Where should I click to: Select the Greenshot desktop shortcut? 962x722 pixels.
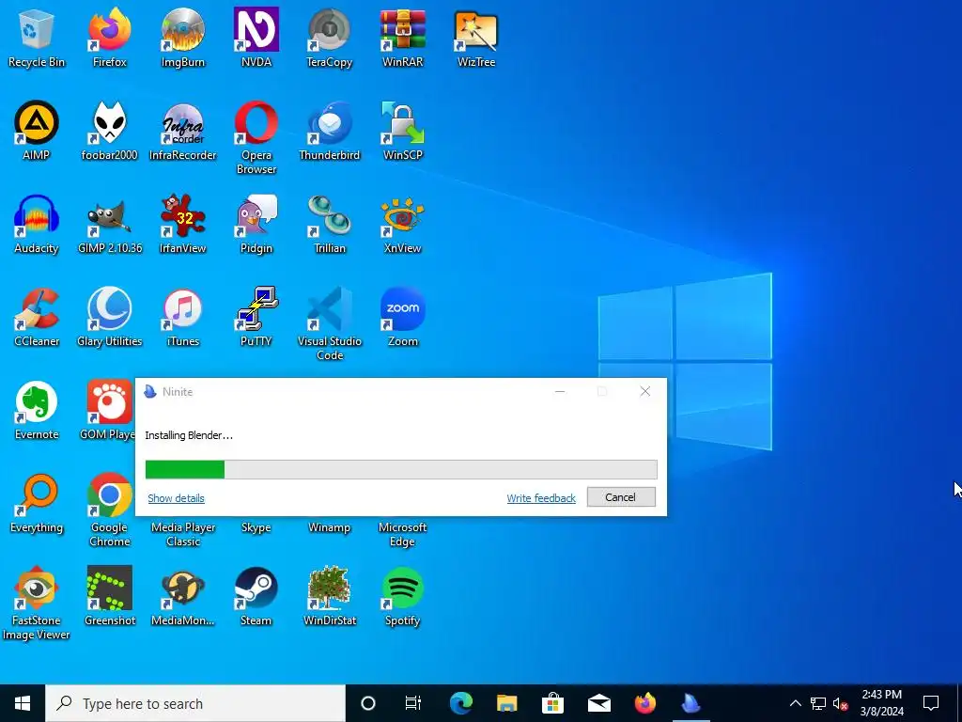110,597
